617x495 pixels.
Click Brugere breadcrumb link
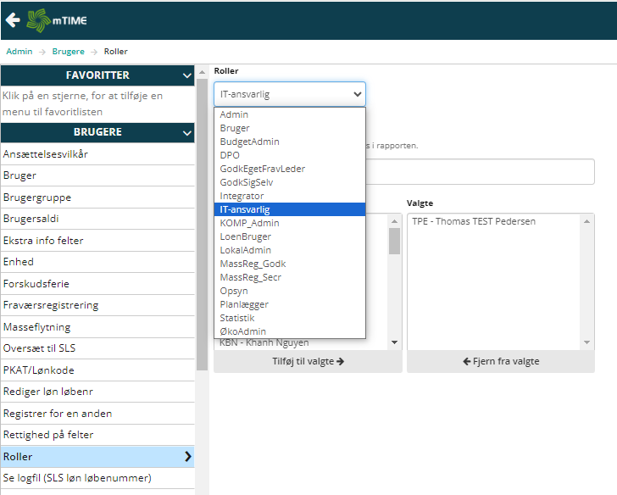(68, 52)
